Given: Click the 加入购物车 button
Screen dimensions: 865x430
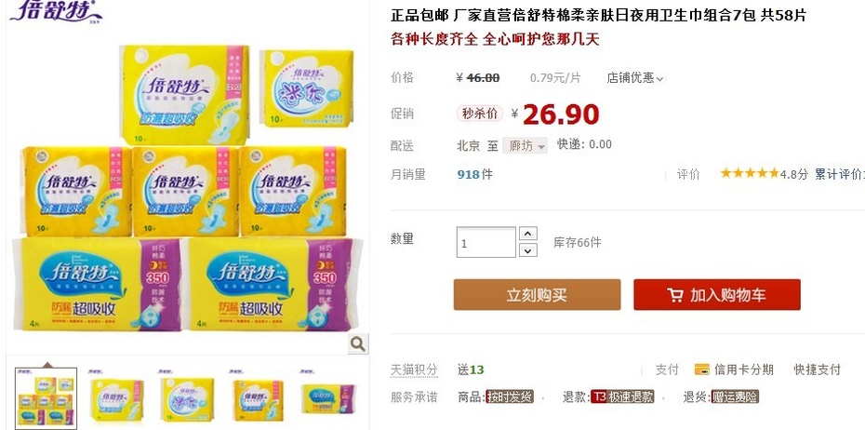Looking at the screenshot, I should click(x=716, y=295).
